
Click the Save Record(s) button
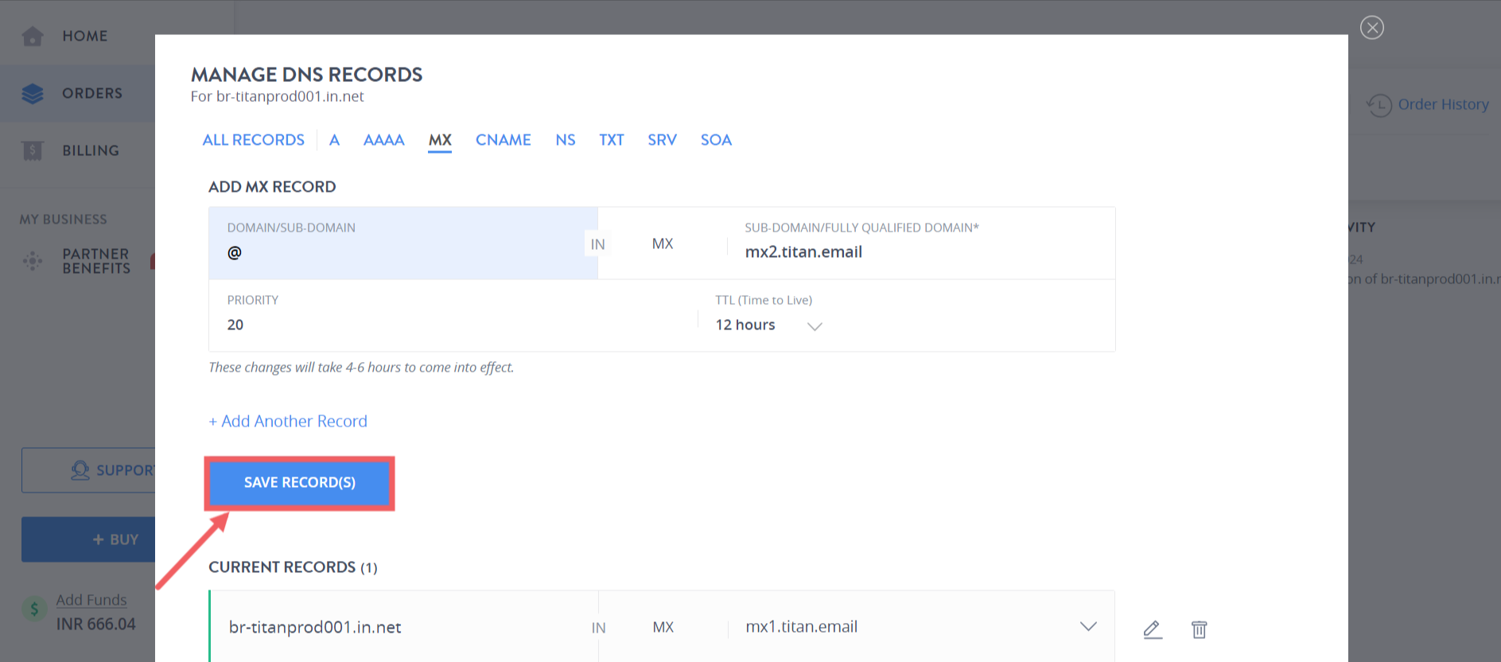coord(300,483)
